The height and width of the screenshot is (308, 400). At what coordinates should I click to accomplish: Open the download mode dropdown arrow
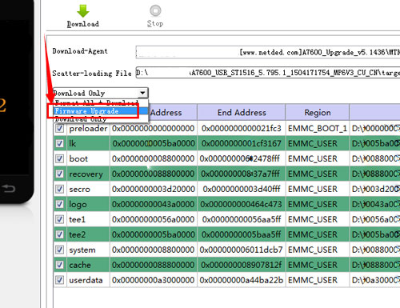coord(142,93)
